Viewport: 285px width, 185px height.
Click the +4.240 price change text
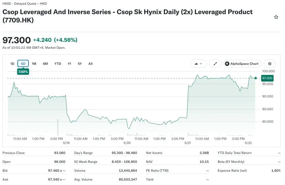[x=42, y=40]
